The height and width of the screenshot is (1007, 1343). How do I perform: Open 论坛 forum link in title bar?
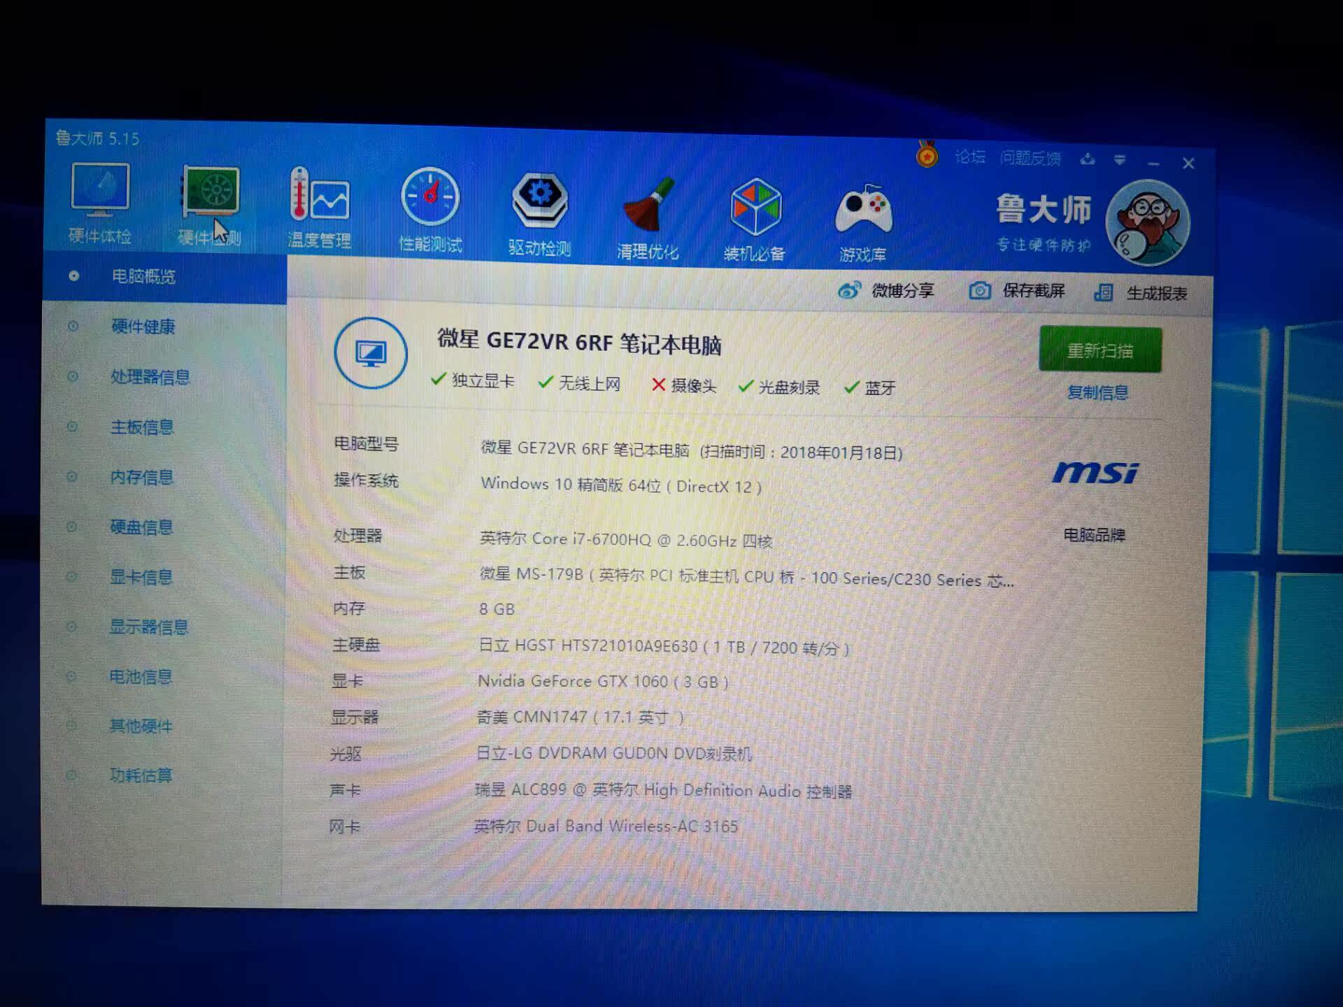point(969,157)
